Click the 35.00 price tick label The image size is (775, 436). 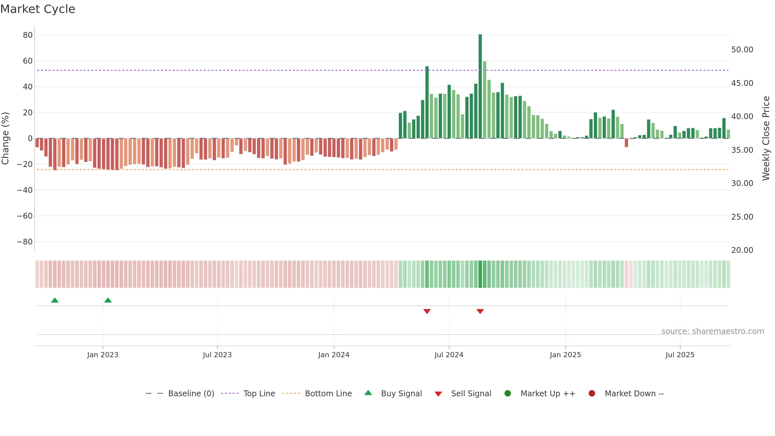(742, 150)
